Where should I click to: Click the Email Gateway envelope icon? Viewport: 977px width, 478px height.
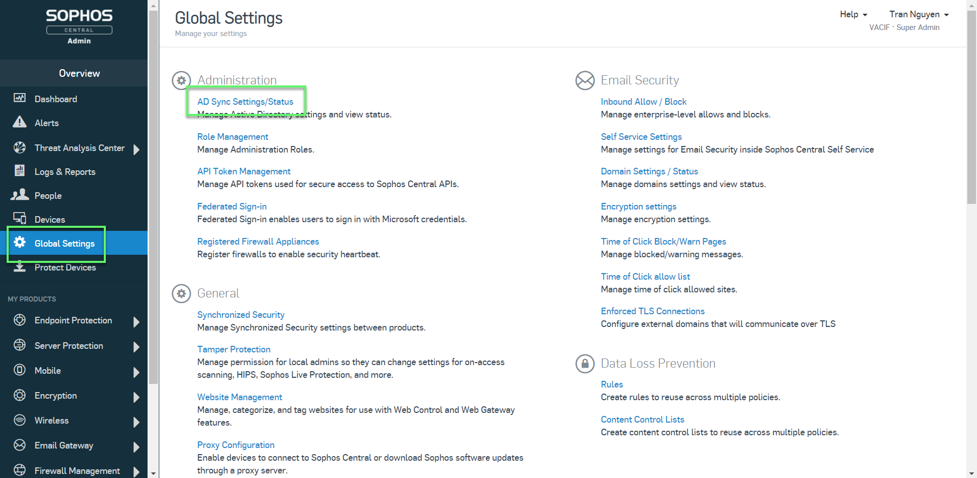click(x=19, y=445)
